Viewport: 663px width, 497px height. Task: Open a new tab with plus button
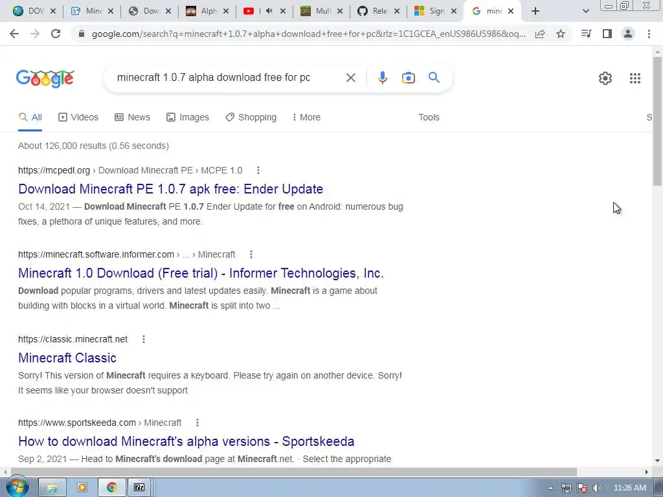click(535, 11)
